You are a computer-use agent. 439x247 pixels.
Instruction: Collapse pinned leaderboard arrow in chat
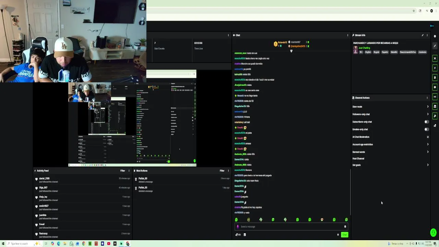[x=291, y=51]
